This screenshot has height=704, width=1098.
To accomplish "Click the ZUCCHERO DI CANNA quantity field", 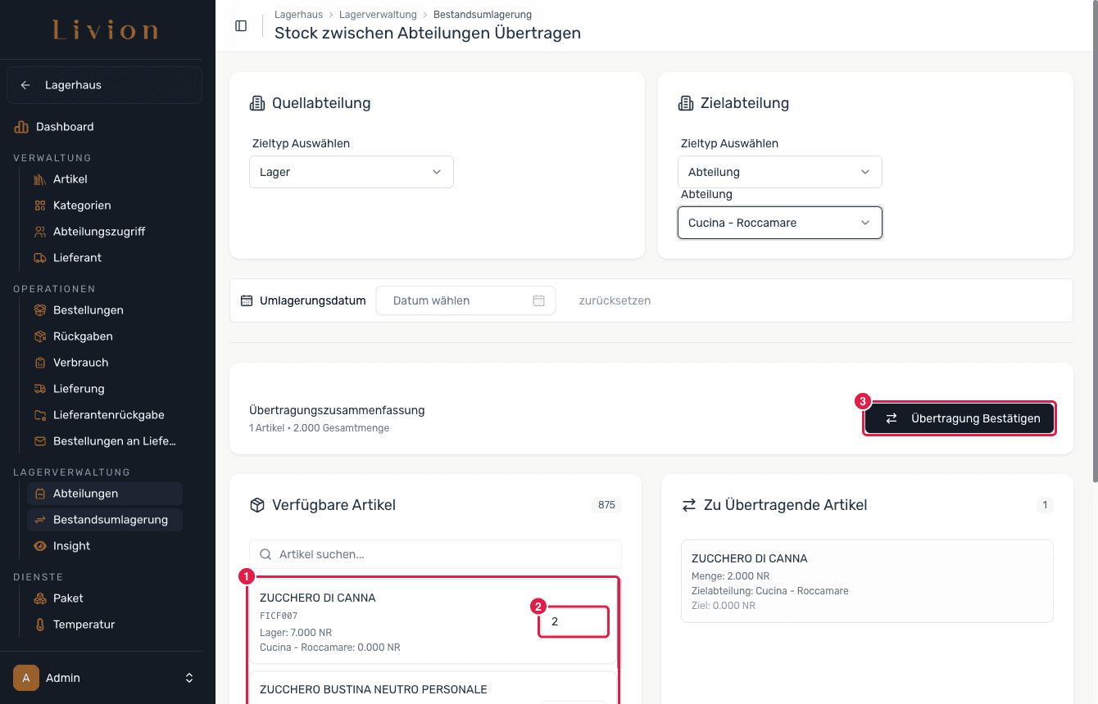I will click(574, 622).
